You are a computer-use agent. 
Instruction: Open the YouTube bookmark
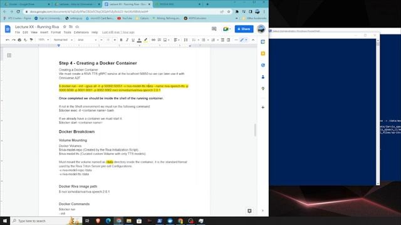point(125,18)
